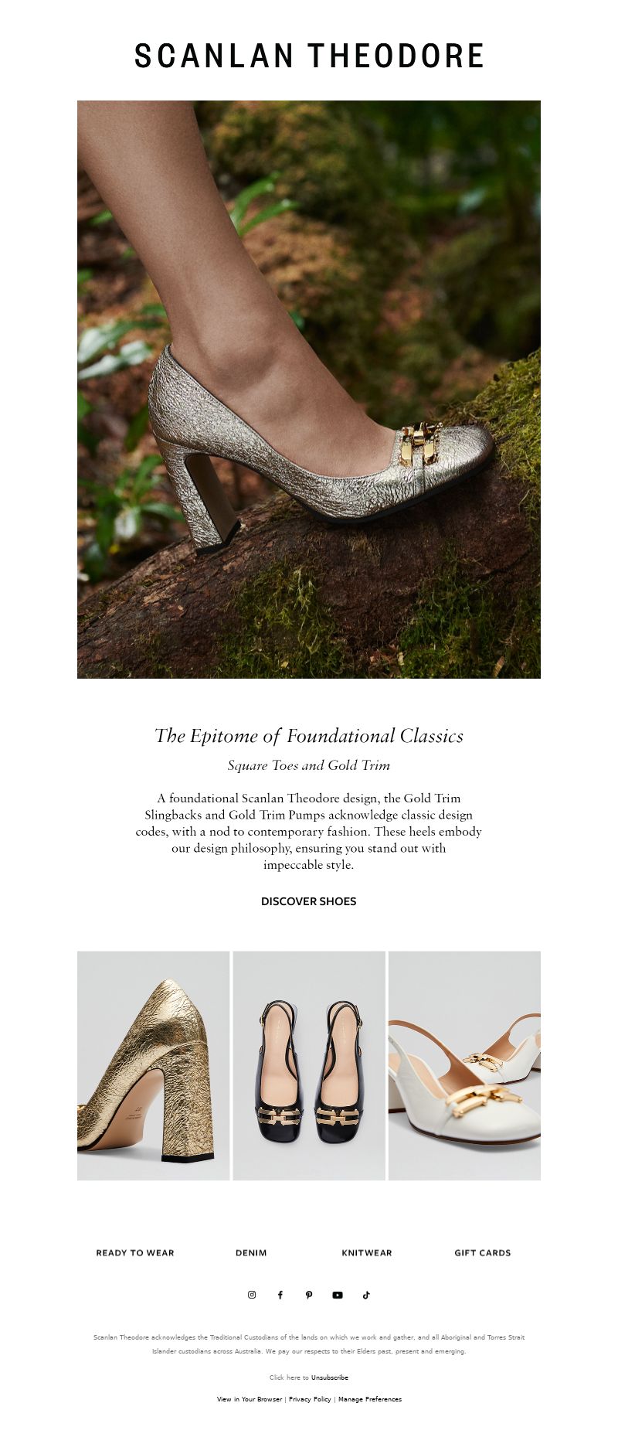The image size is (618, 1454).
Task: Click View in Your Browser link
Action: pyautogui.click(x=250, y=1399)
